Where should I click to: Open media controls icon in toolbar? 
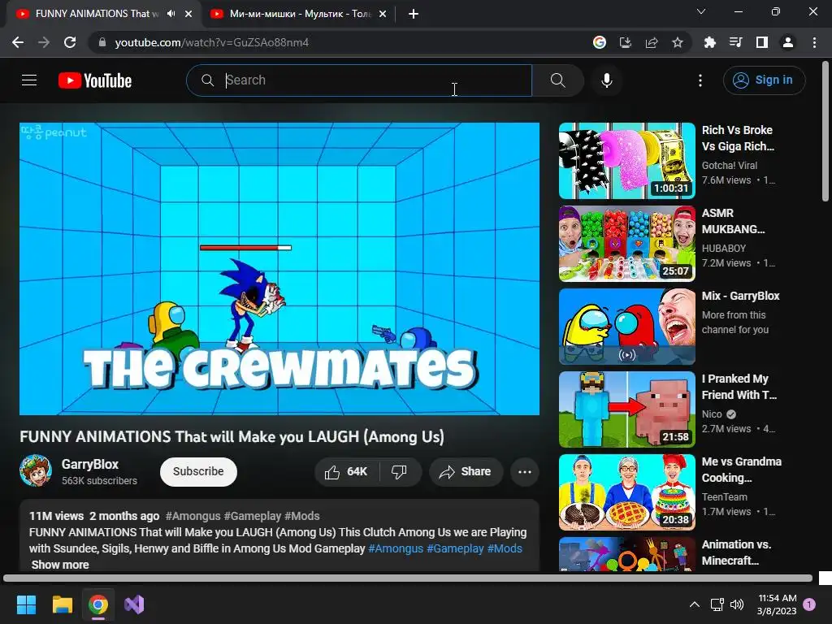[x=736, y=42]
